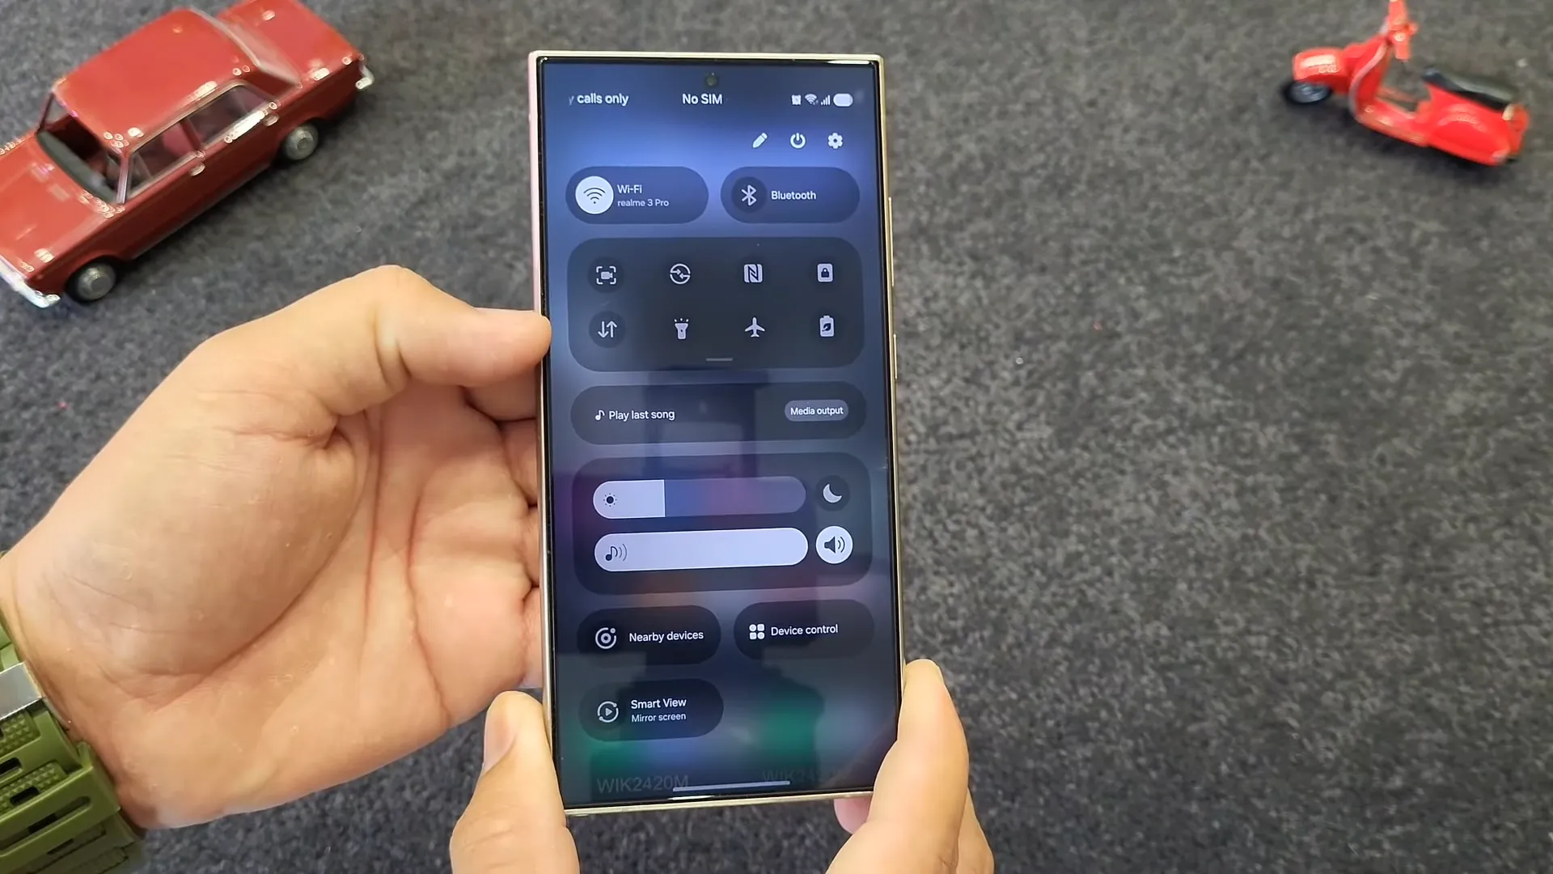Tap the NFC quick settings icon

(753, 274)
